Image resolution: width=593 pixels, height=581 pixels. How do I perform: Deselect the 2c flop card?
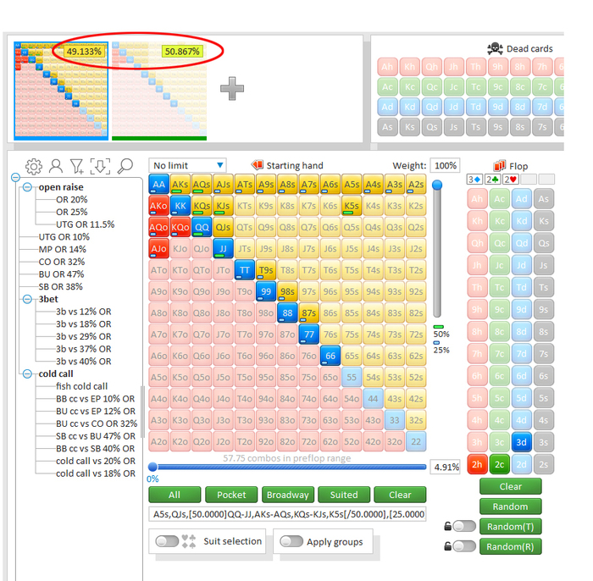coord(499,464)
